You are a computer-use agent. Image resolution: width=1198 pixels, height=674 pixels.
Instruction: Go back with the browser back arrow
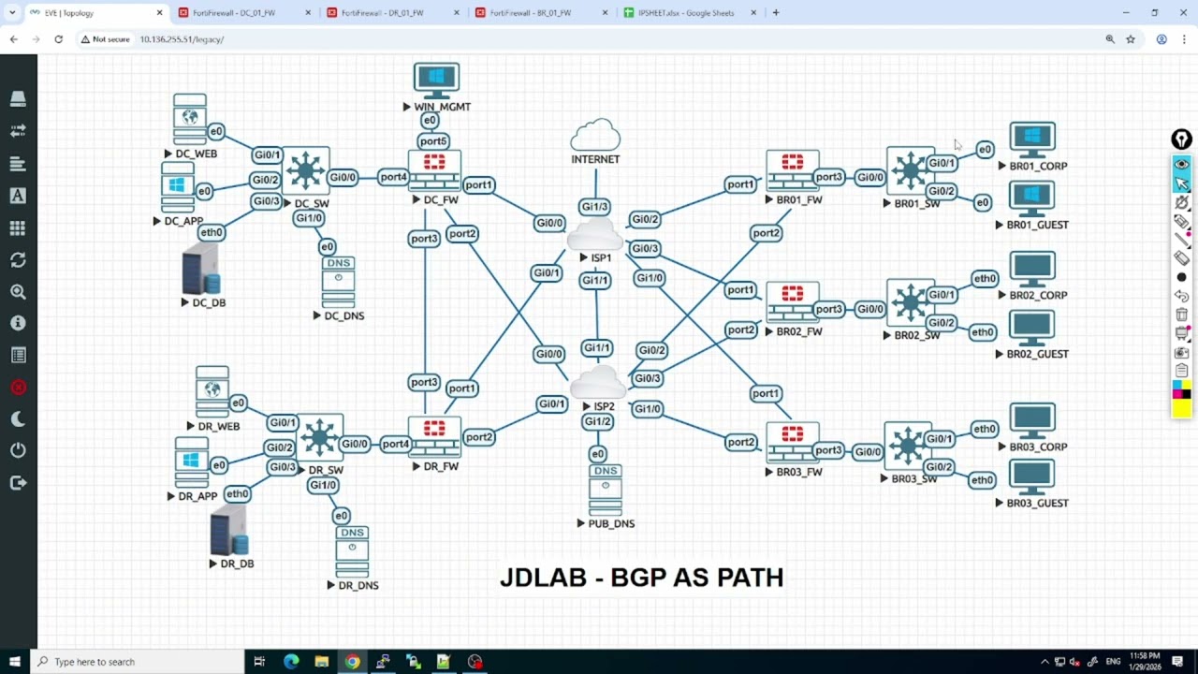pos(13,39)
